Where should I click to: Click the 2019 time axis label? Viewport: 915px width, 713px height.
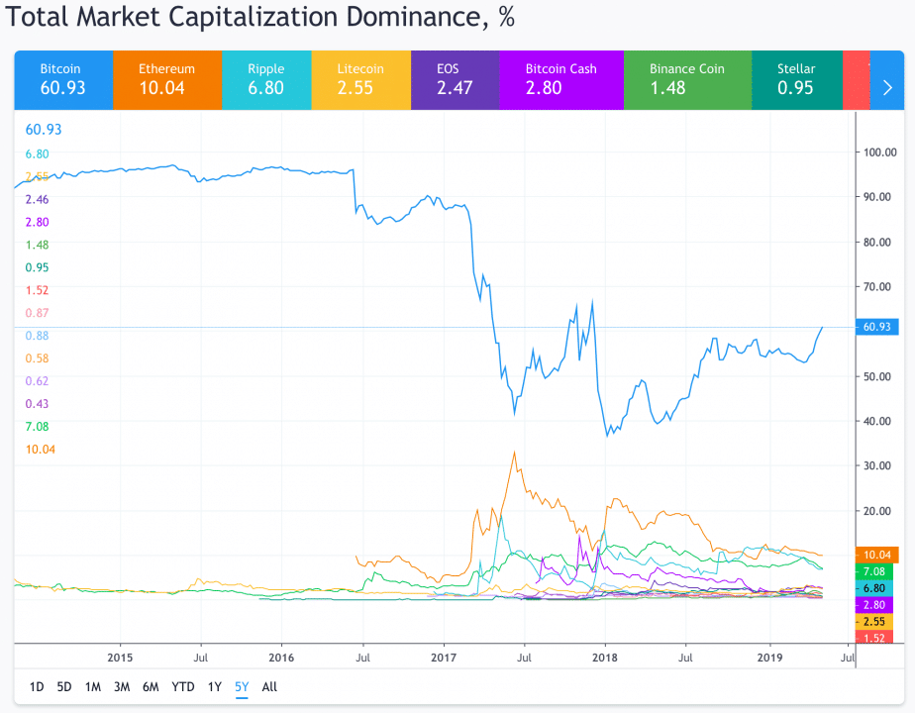point(769,659)
